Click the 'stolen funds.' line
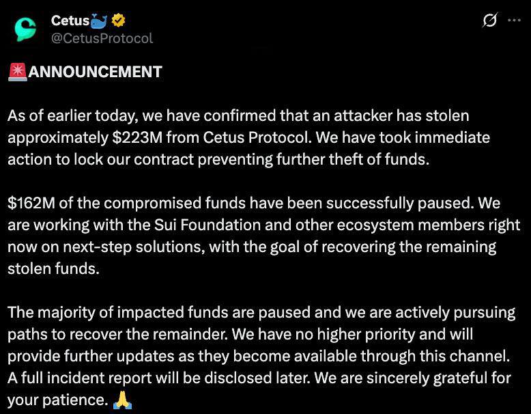The height and width of the screenshot is (414, 531). [53, 268]
